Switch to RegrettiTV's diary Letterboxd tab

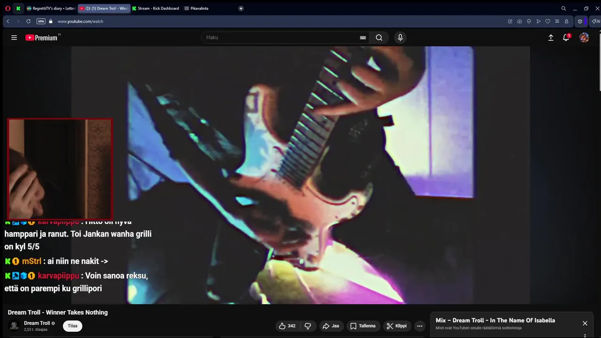click(51, 8)
